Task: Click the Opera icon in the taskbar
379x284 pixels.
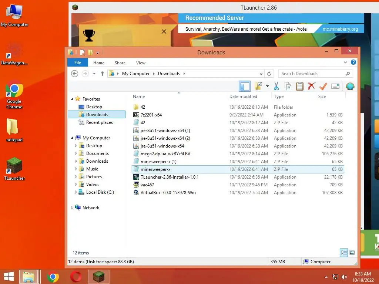Action: (76, 277)
